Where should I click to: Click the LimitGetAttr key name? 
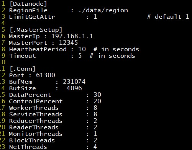pyautogui.click(x=32, y=17)
